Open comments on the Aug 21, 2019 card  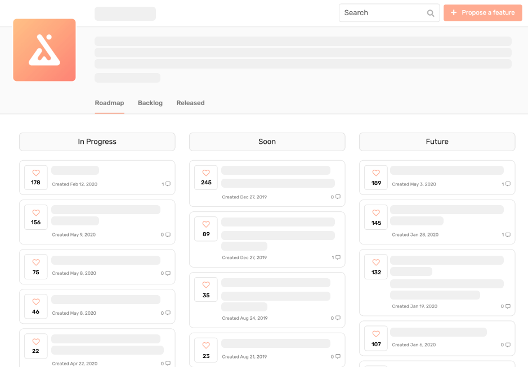click(335, 356)
